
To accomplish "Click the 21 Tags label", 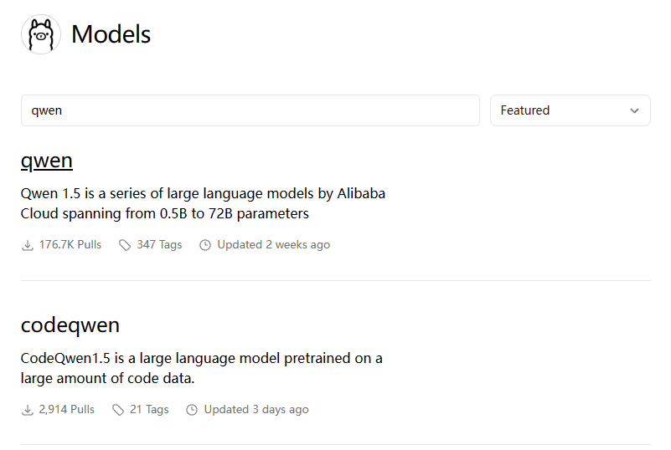I will 149,410.
